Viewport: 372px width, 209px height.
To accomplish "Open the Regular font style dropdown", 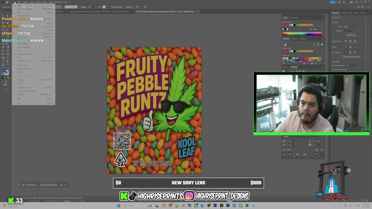I will click(x=303, y=136).
